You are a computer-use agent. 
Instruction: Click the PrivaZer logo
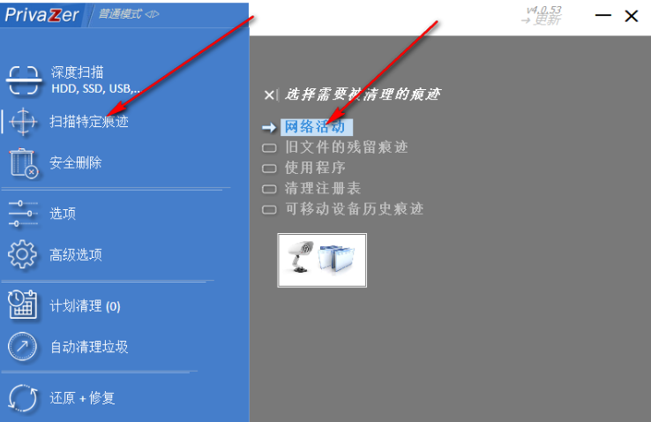41,15
